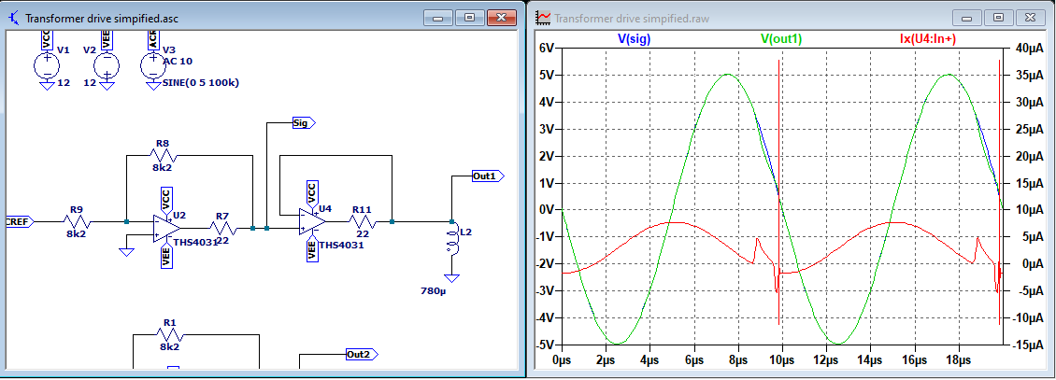Click the SINE(0 5 100k) source value text
The width and height of the screenshot is (1056, 380).
pyautogui.click(x=194, y=83)
